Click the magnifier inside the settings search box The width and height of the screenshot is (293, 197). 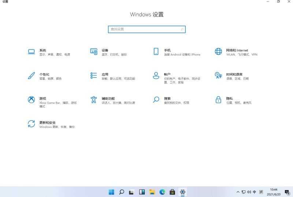click(182, 29)
